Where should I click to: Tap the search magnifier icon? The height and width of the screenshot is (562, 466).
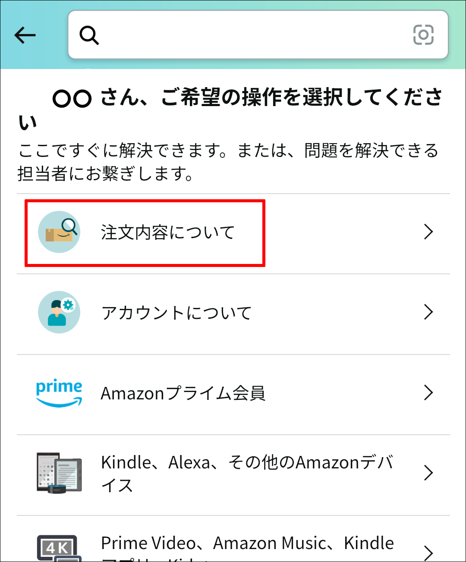tap(89, 35)
